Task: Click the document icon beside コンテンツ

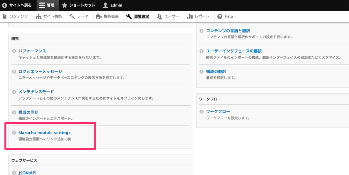Action: 5,16
